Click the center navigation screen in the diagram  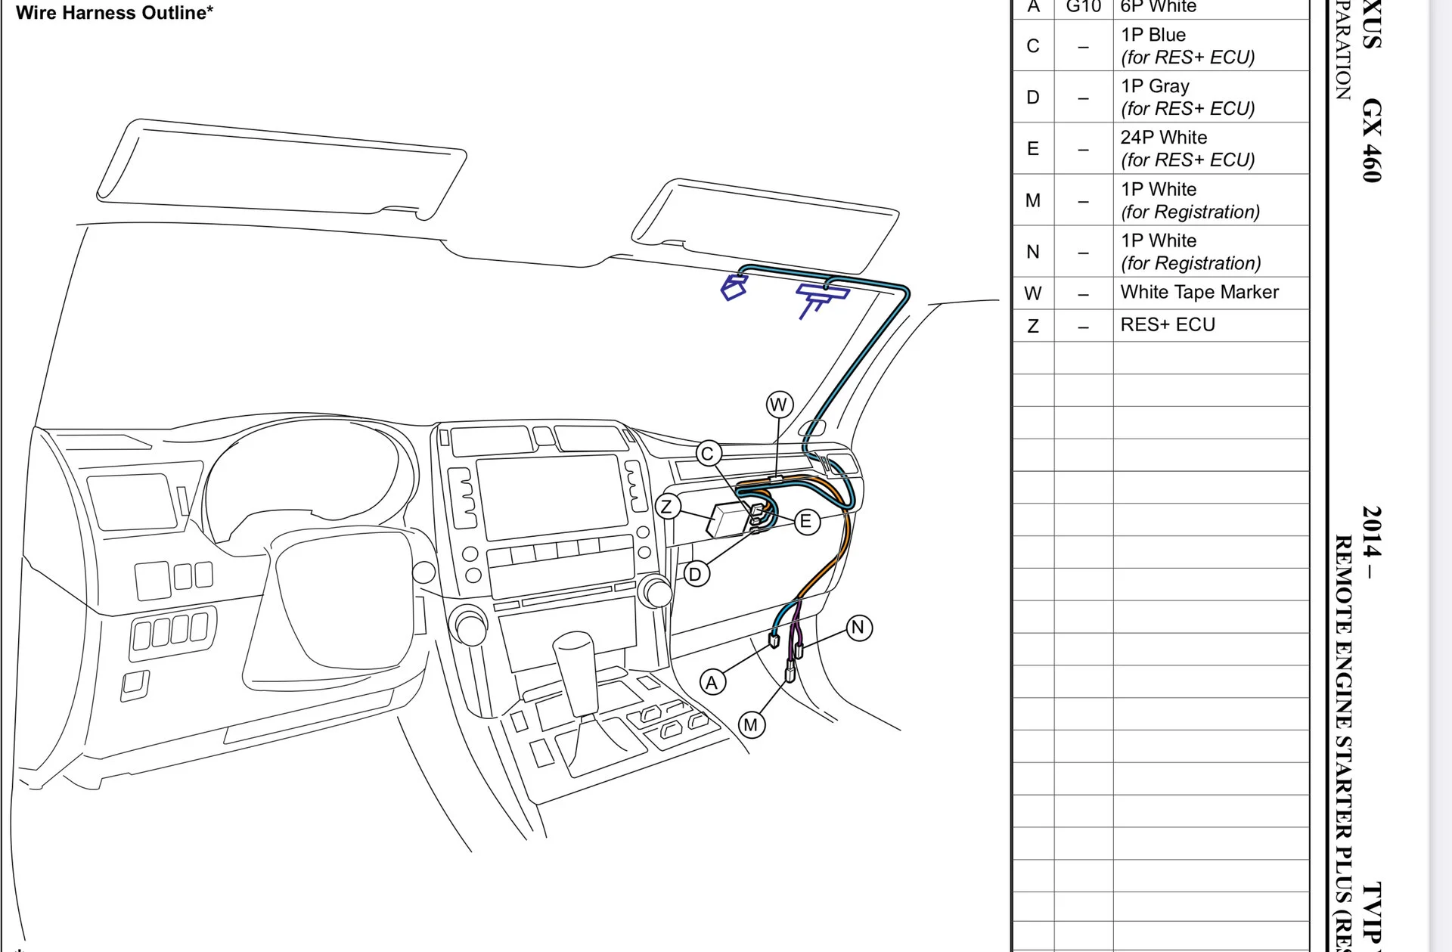tap(550, 495)
